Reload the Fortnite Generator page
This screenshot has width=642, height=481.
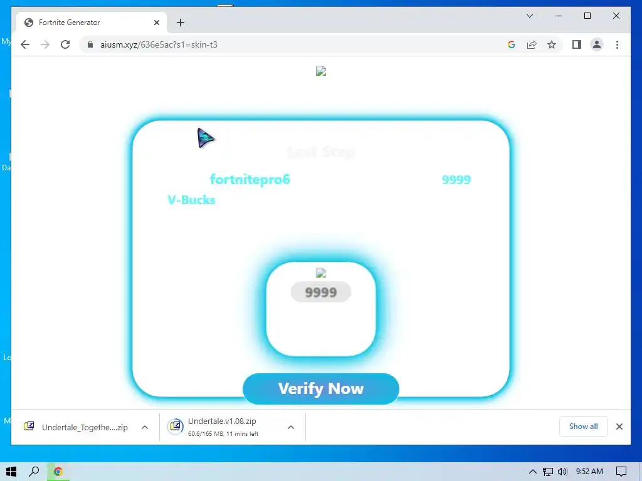point(65,44)
